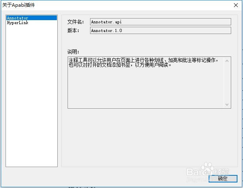
Task: Click second description line starting 也可以对
Action: (120, 65)
